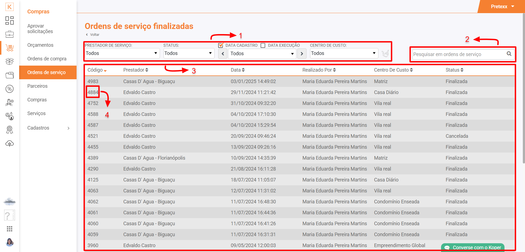
Task: Click the percent badge sidebar icon
Action: tap(10, 89)
